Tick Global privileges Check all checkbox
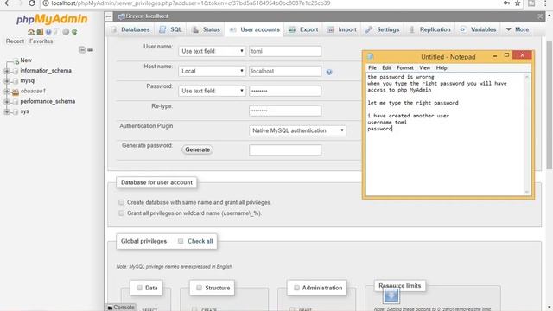The image size is (553, 311). [x=181, y=241]
